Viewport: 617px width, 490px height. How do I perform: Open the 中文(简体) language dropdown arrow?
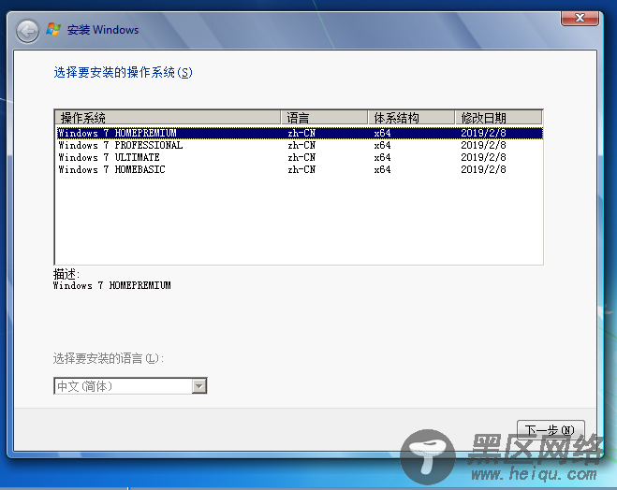pos(199,386)
